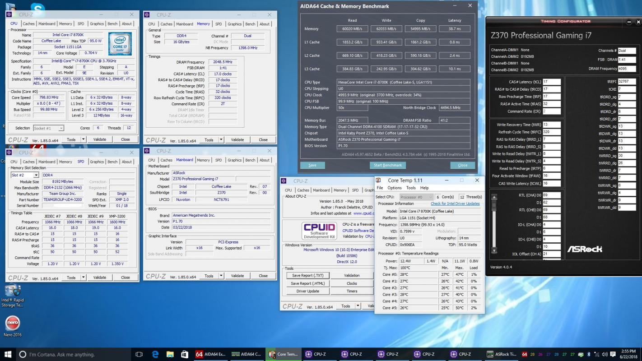Screen dimensions: 642x361
Task: Open the Intel Rapid Storage desktop shortcut
Action: tap(12, 296)
